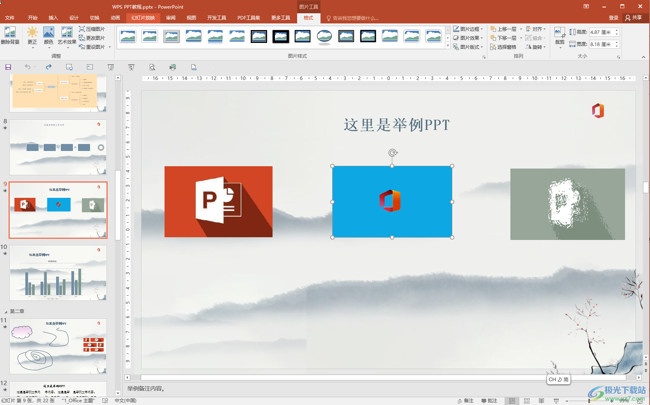Collapse the 第二章 section in slide panel
Screen dimensions: 650x405
pyautogui.click(x=6, y=312)
